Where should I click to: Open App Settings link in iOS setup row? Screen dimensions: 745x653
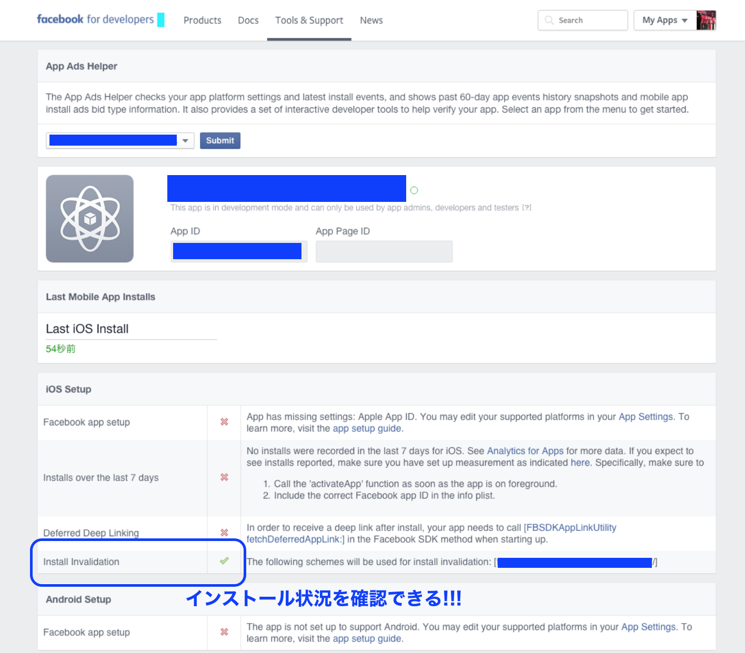click(646, 417)
